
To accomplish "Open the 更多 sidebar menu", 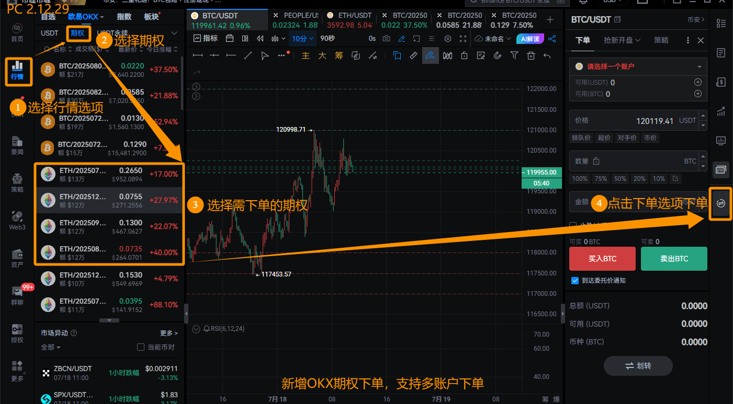I will click(x=17, y=371).
